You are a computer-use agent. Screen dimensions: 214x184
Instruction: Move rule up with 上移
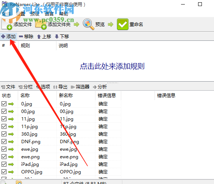pyautogui.click(x=44, y=37)
